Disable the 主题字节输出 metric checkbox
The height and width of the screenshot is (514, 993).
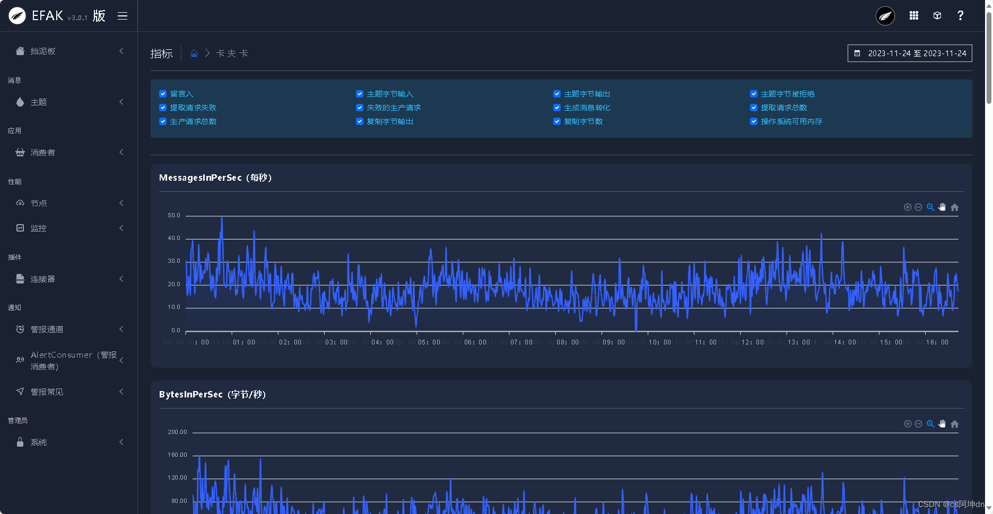click(x=556, y=93)
